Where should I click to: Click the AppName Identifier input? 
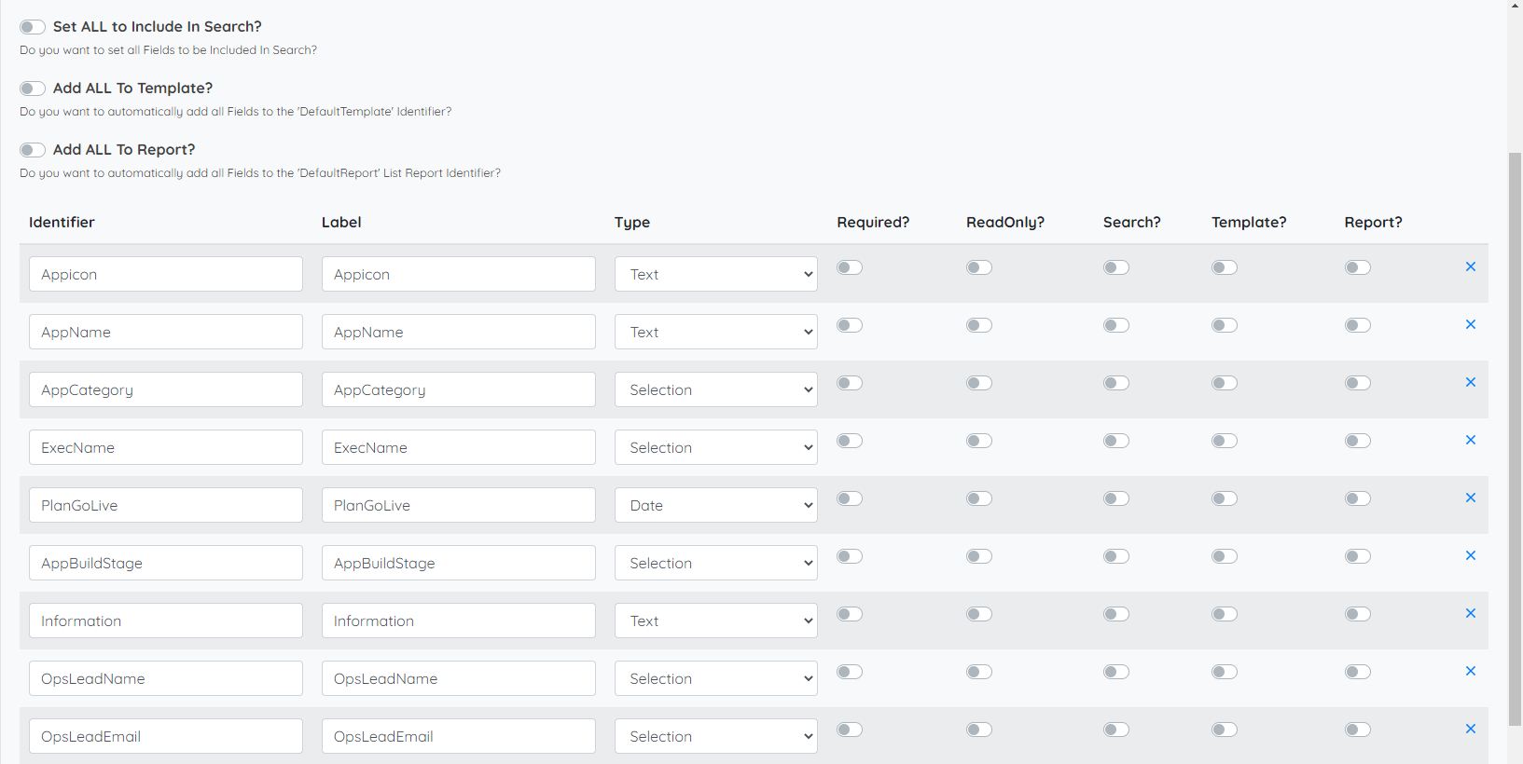[166, 332]
